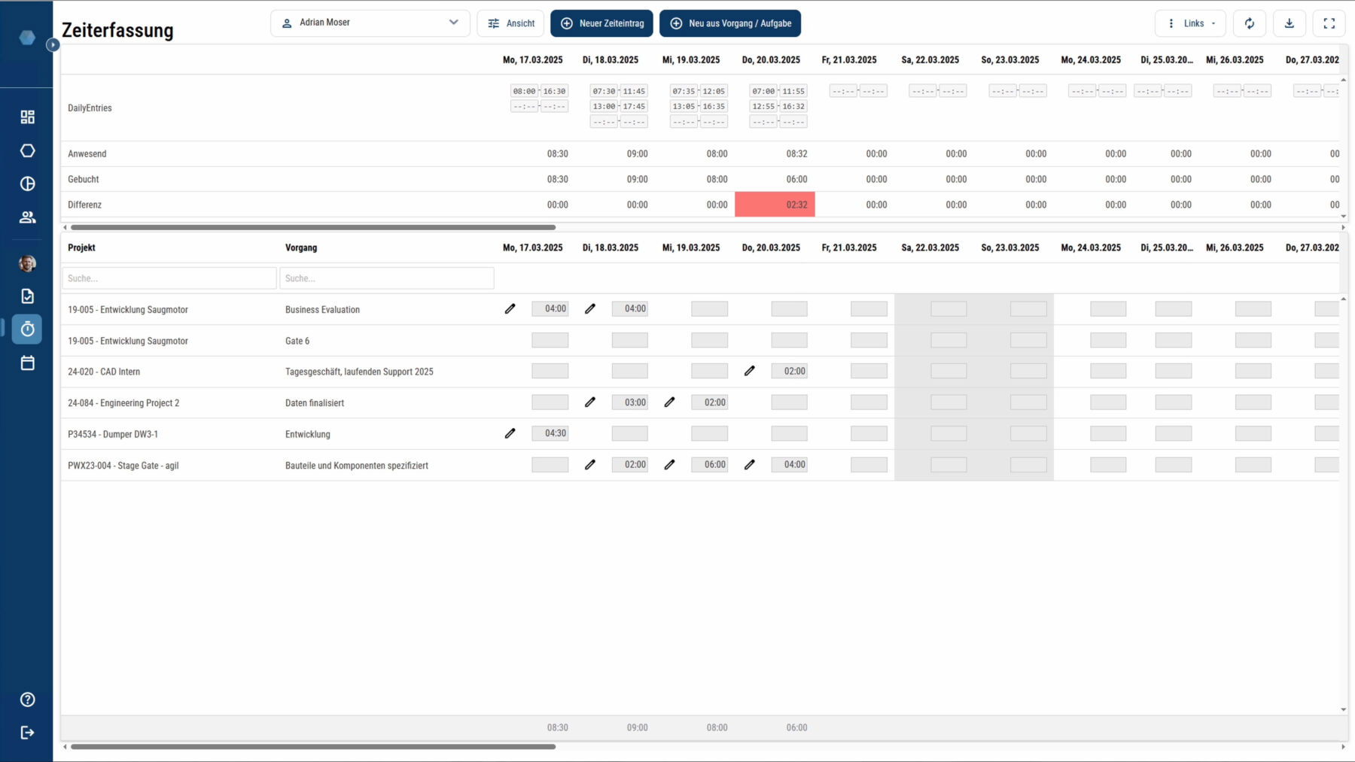This screenshot has width=1355, height=762.
Task: Click the Projekt search input field
Action: (x=169, y=278)
